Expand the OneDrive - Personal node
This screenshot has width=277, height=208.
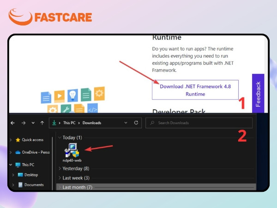(11, 152)
